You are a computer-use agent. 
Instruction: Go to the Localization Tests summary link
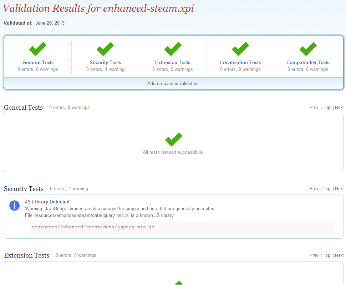click(x=240, y=63)
